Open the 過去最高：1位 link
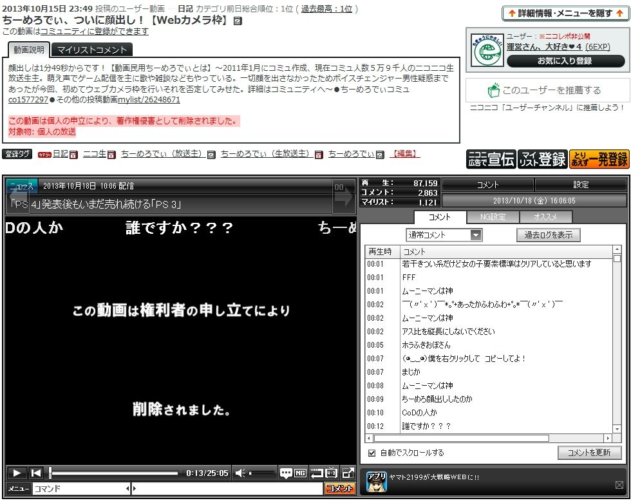Image resolution: width=631 pixels, height=503 pixels. (326, 9)
